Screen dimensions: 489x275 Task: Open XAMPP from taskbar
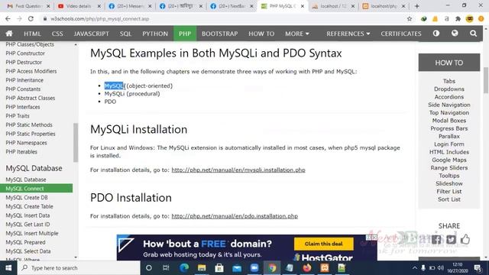[x=325, y=268]
